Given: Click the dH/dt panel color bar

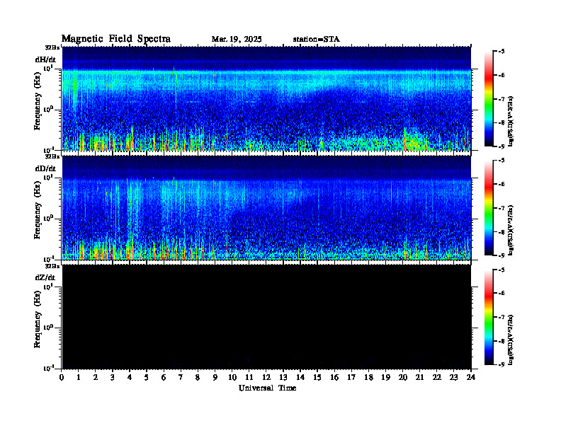Looking at the screenshot, I should pyautogui.click(x=488, y=99).
